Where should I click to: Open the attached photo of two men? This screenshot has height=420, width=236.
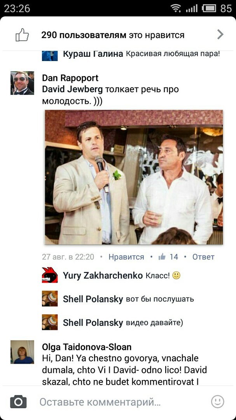pyautogui.click(x=134, y=177)
